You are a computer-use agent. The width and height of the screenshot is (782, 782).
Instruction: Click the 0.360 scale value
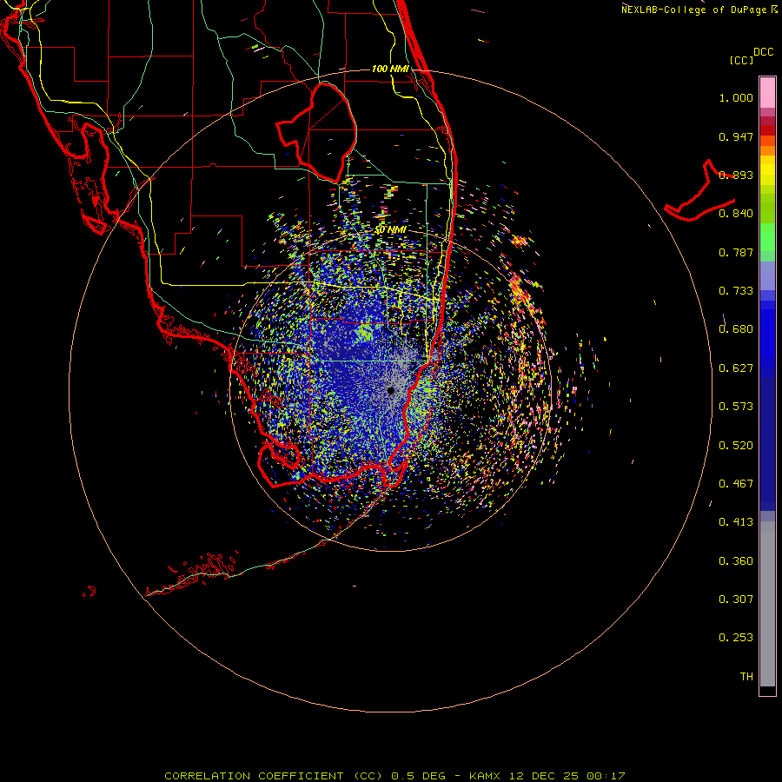736,561
